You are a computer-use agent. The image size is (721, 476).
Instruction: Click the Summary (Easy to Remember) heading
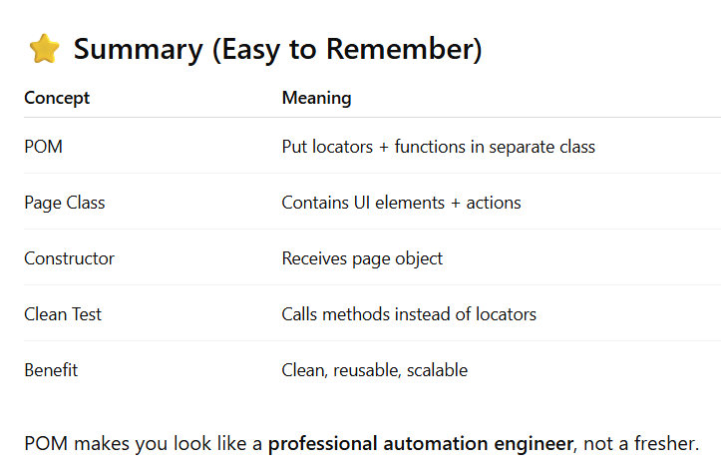pyautogui.click(x=277, y=49)
